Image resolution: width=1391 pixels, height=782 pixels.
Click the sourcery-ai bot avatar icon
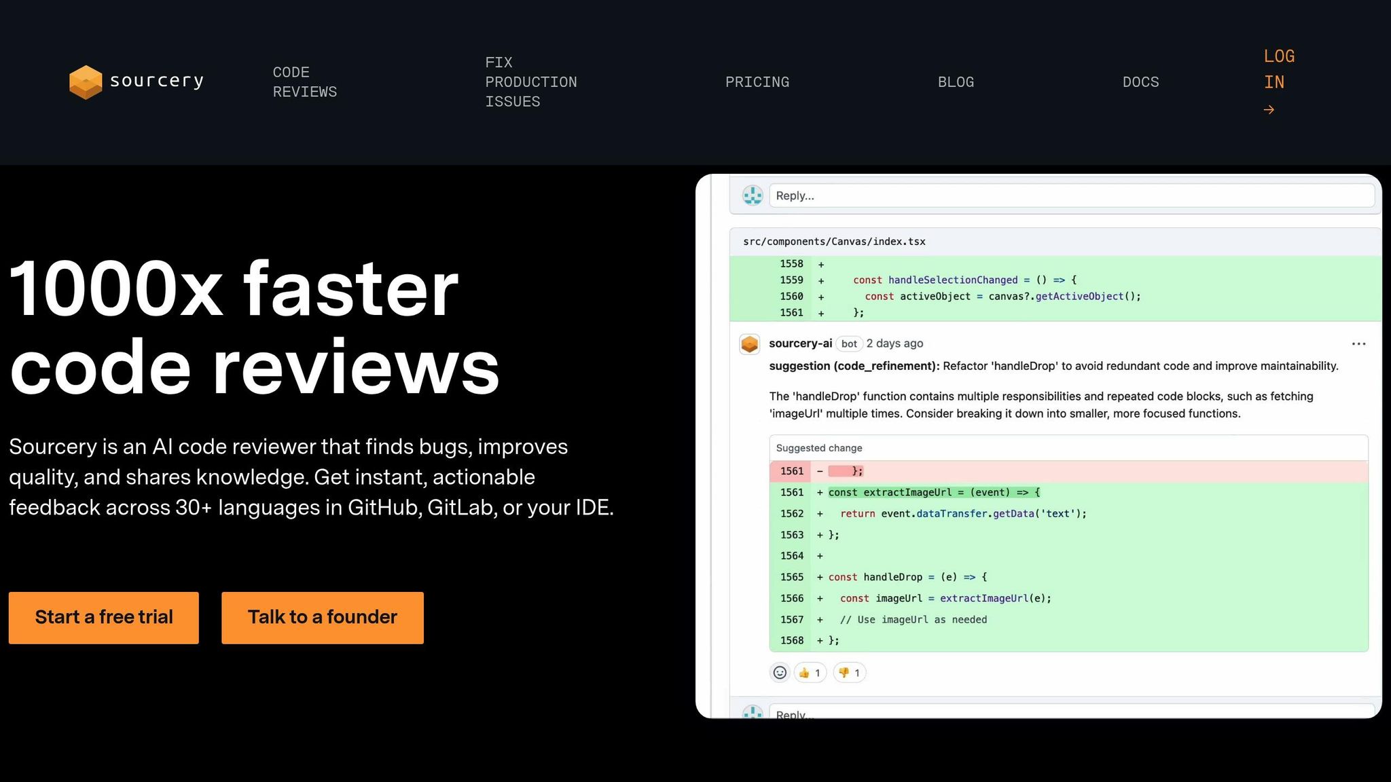click(750, 344)
